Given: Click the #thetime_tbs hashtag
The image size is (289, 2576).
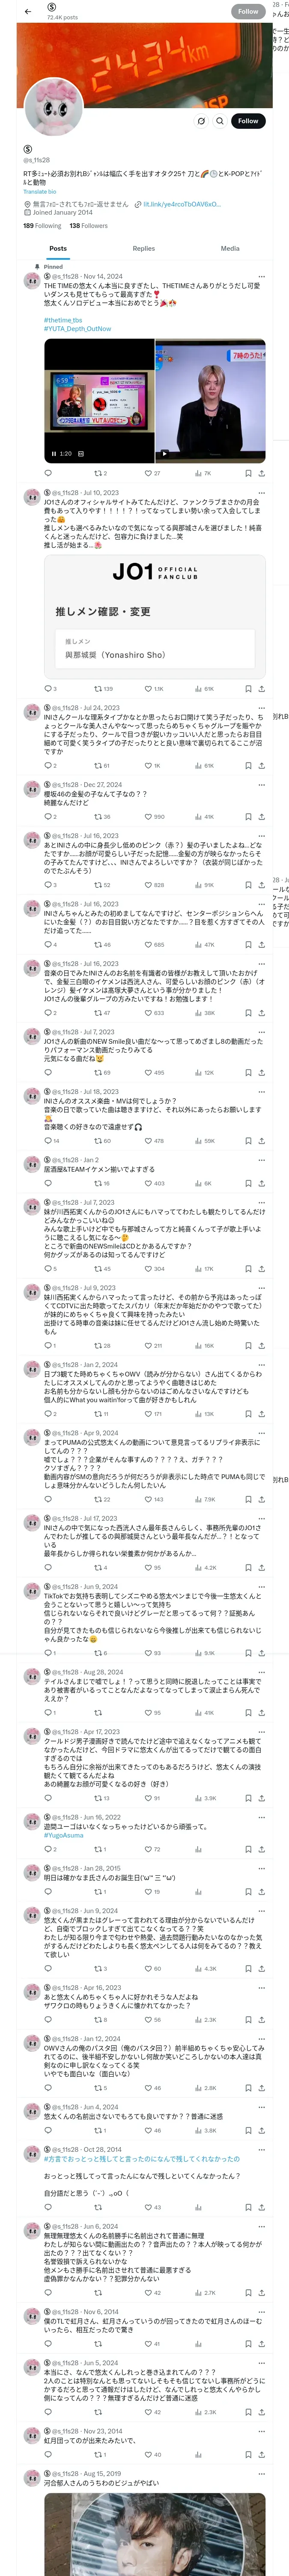Looking at the screenshot, I should pyautogui.click(x=63, y=320).
